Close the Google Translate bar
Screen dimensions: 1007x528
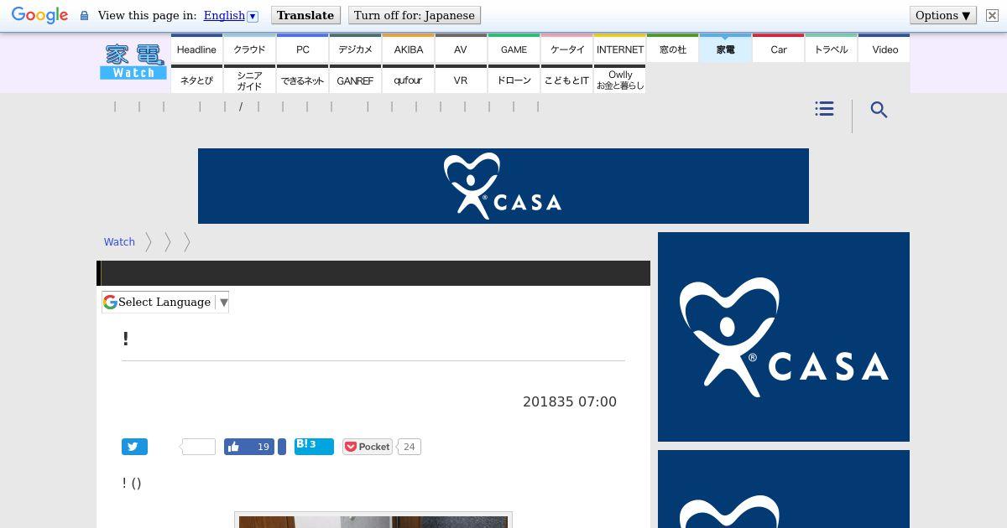click(992, 15)
